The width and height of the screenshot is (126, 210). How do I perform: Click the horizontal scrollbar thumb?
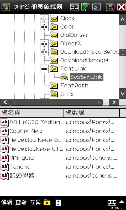pos(56,102)
